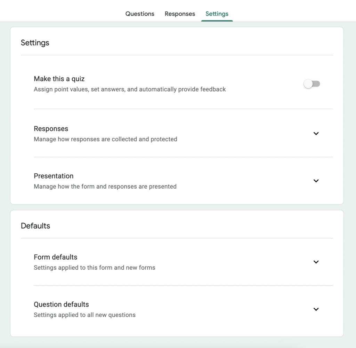Click 'Manage how the form and responses are presented'
356x348 pixels.
click(x=104, y=186)
